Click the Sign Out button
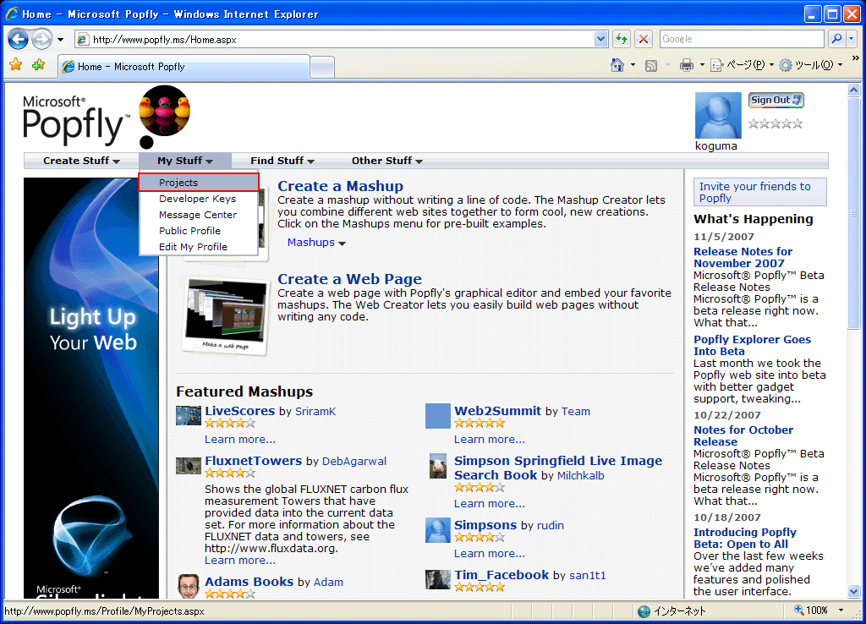Viewport: 866px width, 624px height. [x=776, y=100]
